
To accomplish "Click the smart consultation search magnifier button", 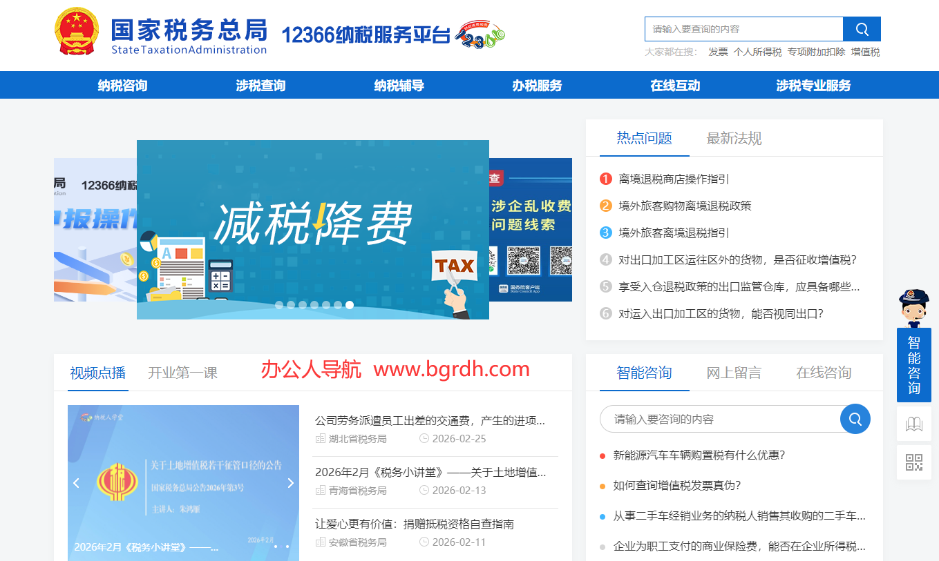I will [x=855, y=419].
